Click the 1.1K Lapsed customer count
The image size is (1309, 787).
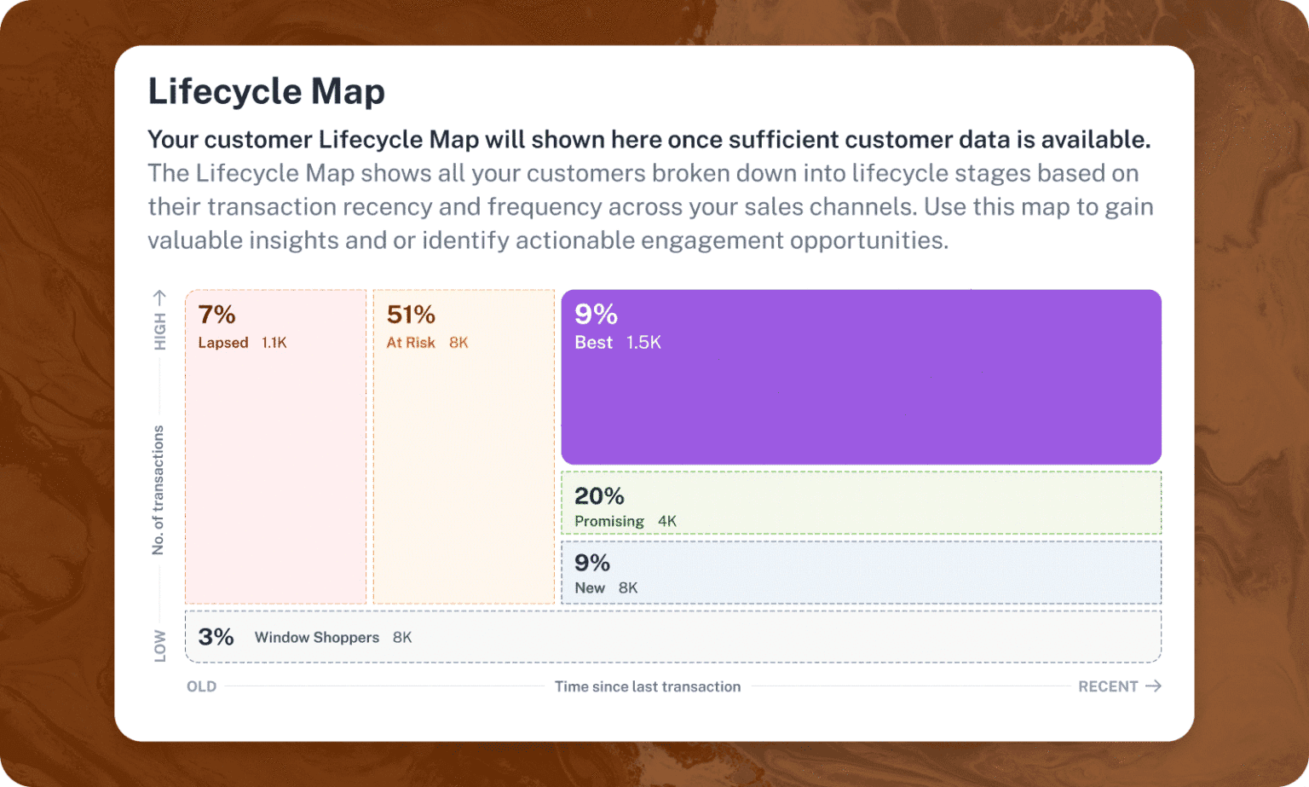pyautogui.click(x=274, y=343)
